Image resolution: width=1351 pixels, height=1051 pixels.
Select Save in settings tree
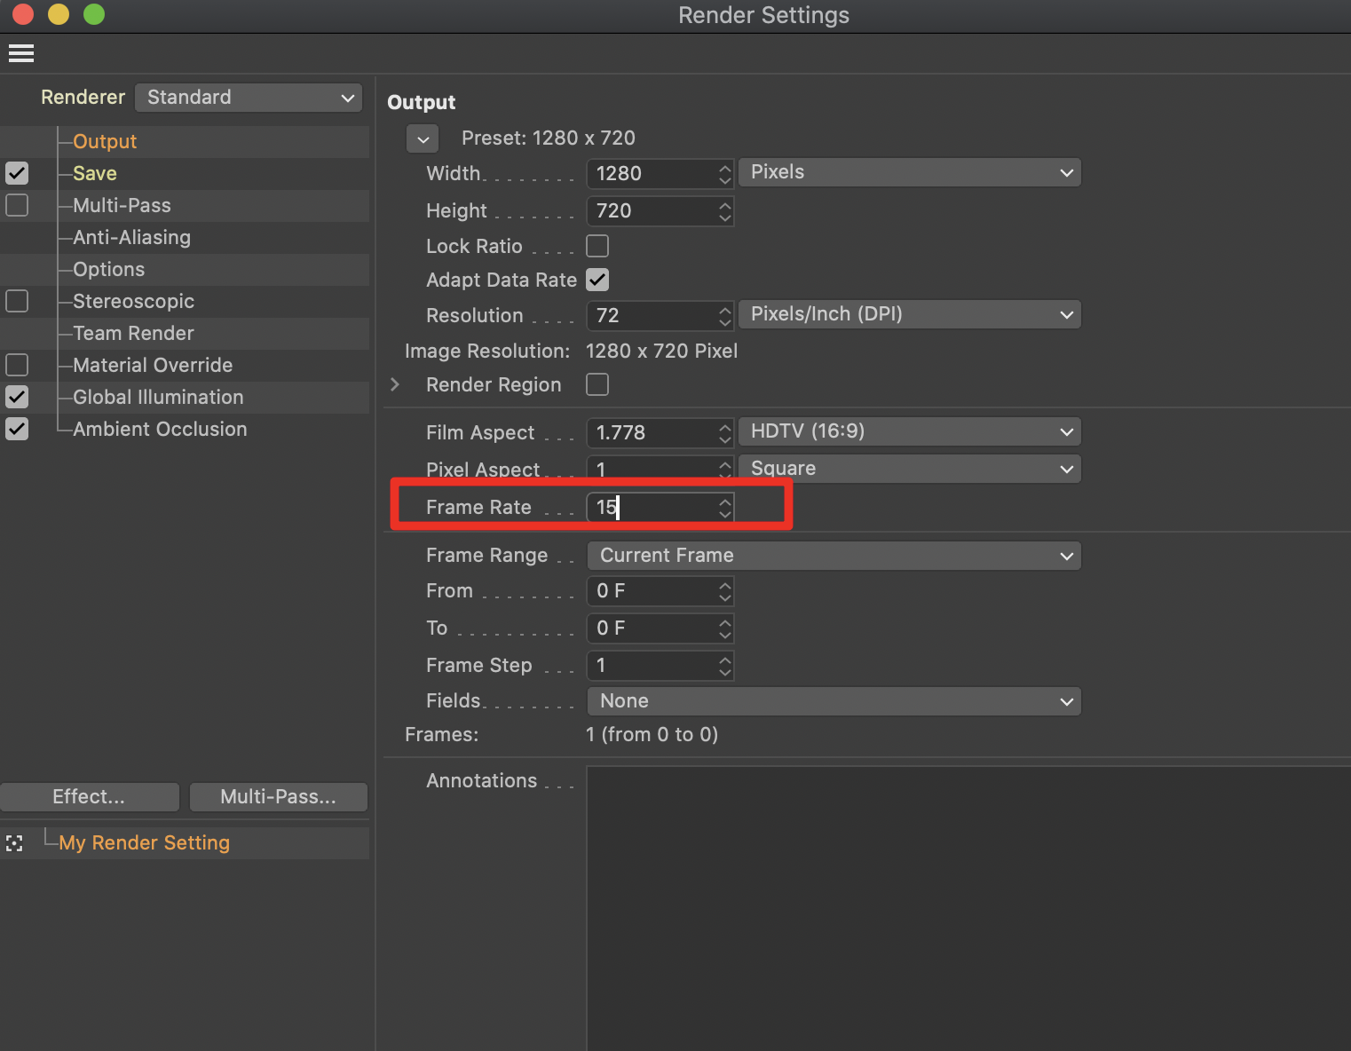pyautogui.click(x=95, y=173)
